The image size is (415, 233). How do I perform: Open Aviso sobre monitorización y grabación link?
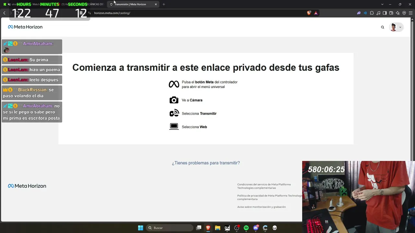click(x=261, y=207)
